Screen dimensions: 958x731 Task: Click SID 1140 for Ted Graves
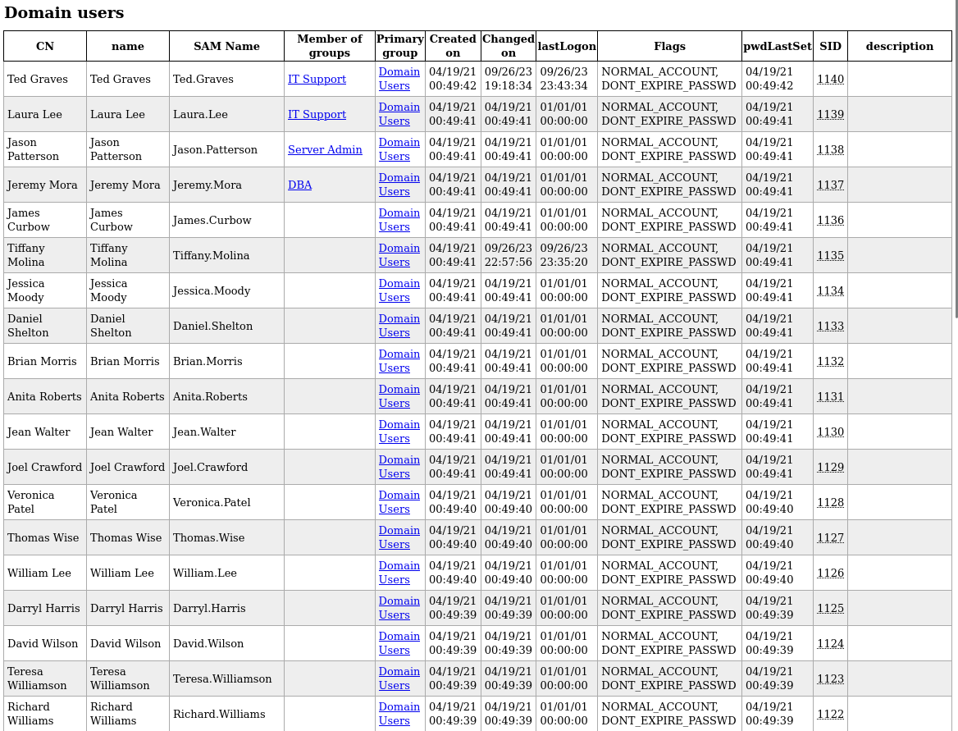830,79
